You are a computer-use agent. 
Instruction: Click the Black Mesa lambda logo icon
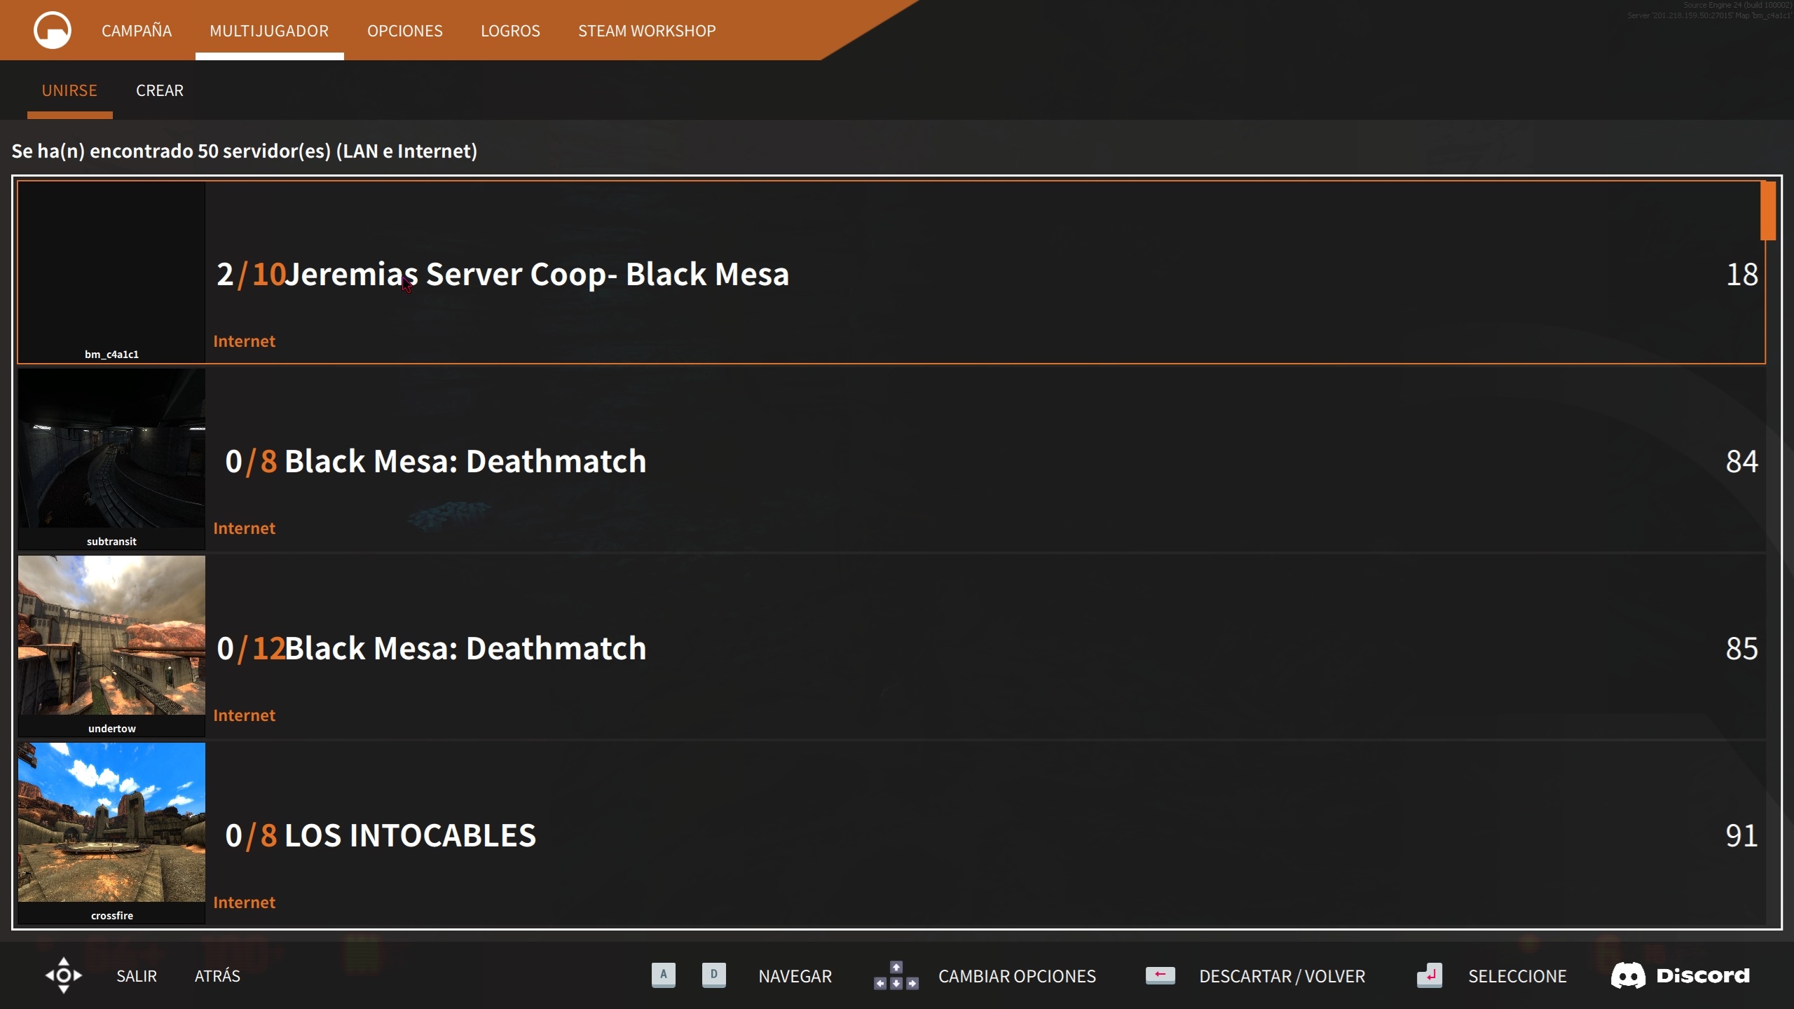coord(53,30)
